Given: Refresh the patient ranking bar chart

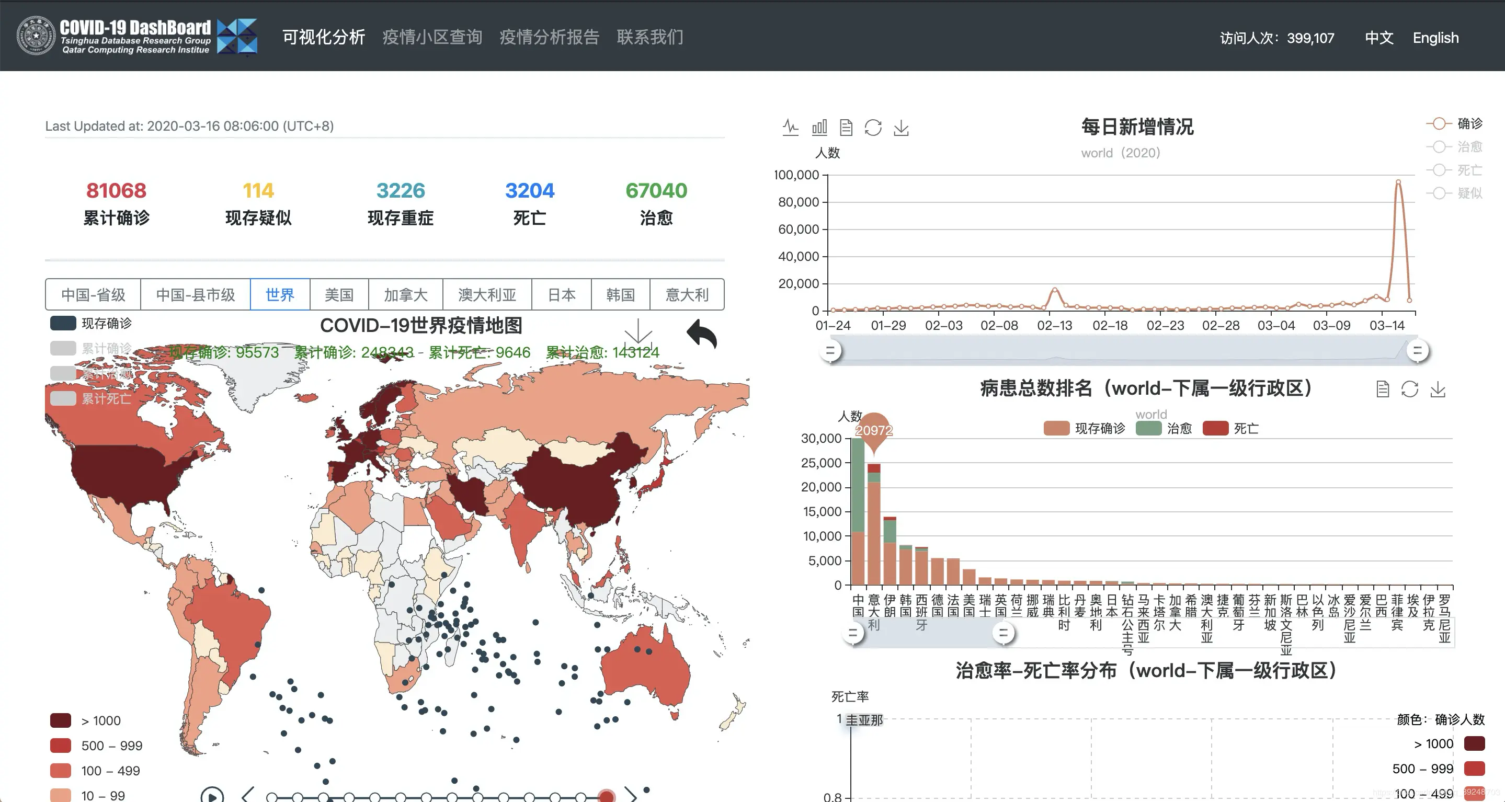Looking at the screenshot, I should pos(1410,389).
